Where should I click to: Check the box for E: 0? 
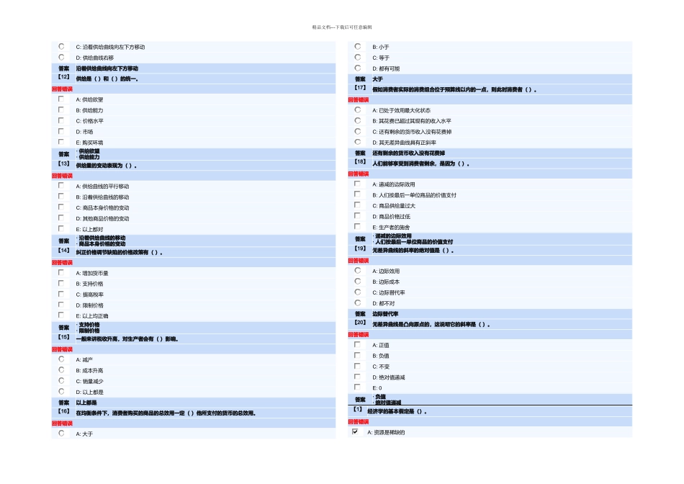357,387
